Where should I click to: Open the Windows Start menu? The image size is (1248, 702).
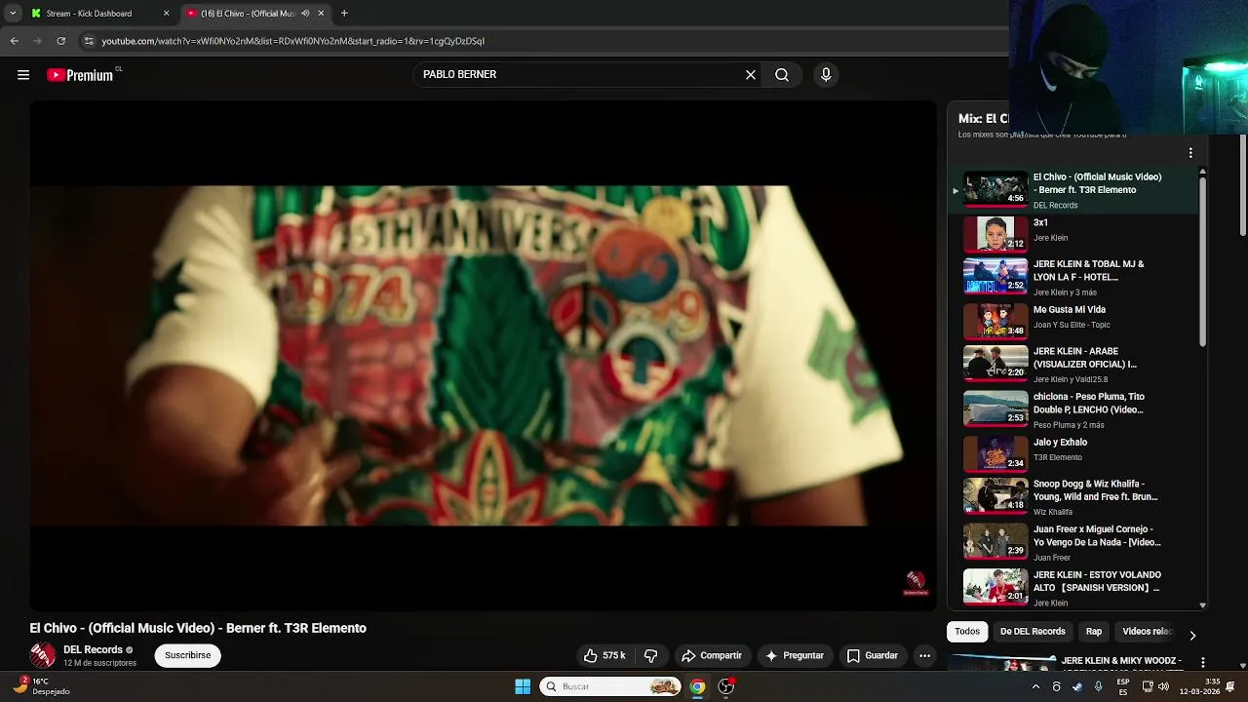523,686
